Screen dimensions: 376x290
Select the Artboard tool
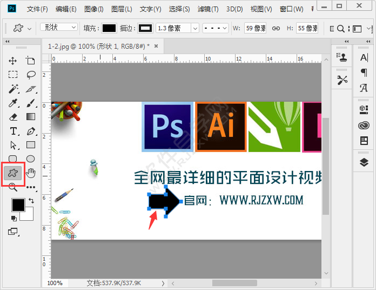(30, 61)
